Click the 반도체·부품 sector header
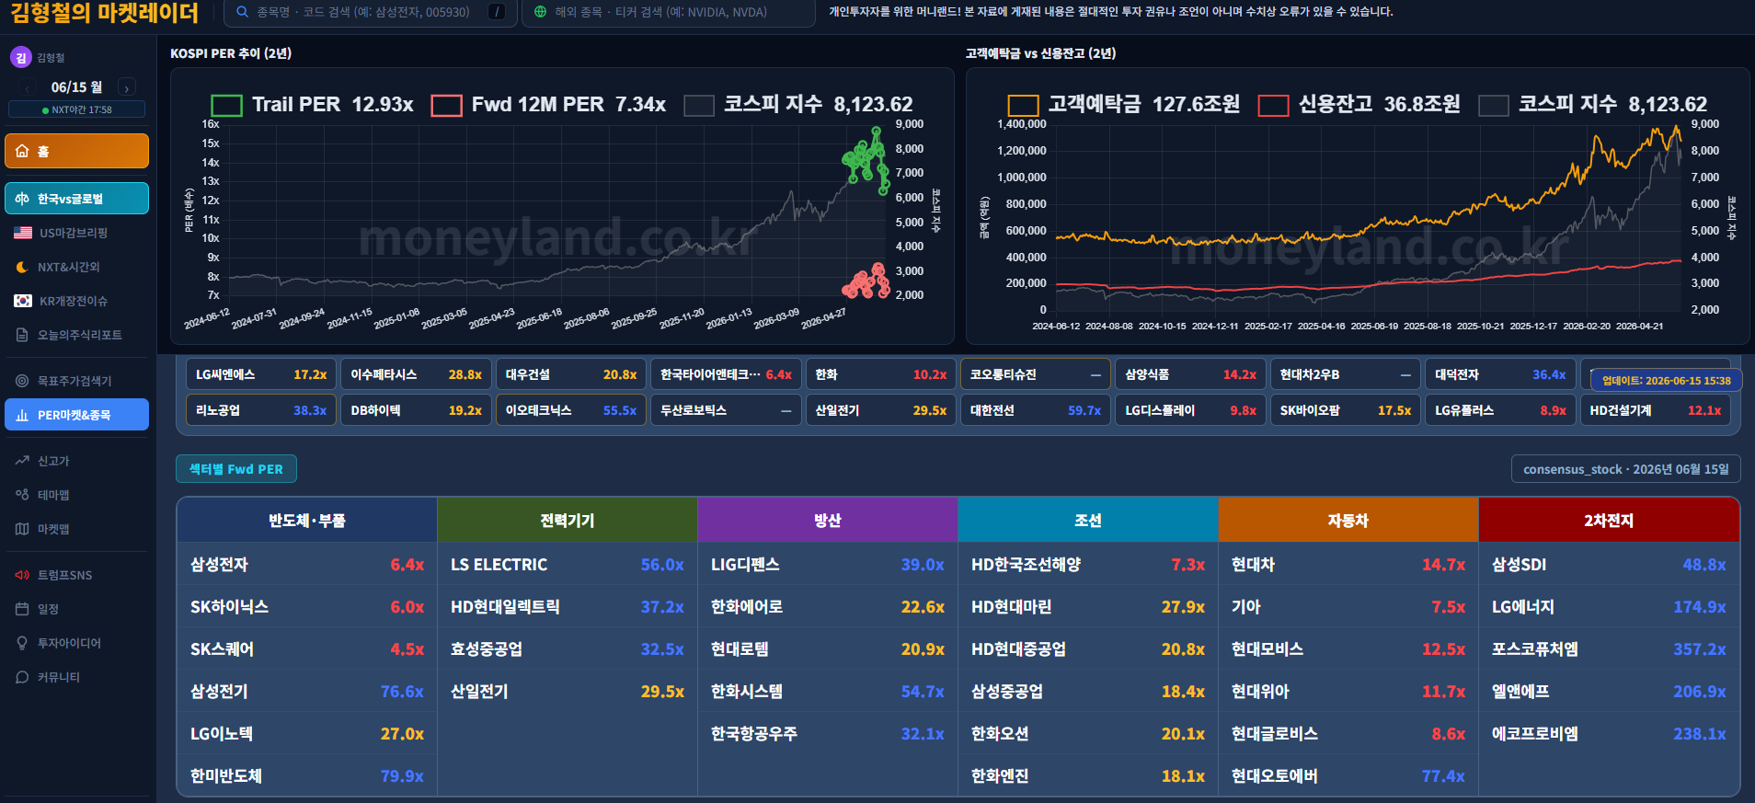The height and width of the screenshot is (803, 1755). coord(307,521)
